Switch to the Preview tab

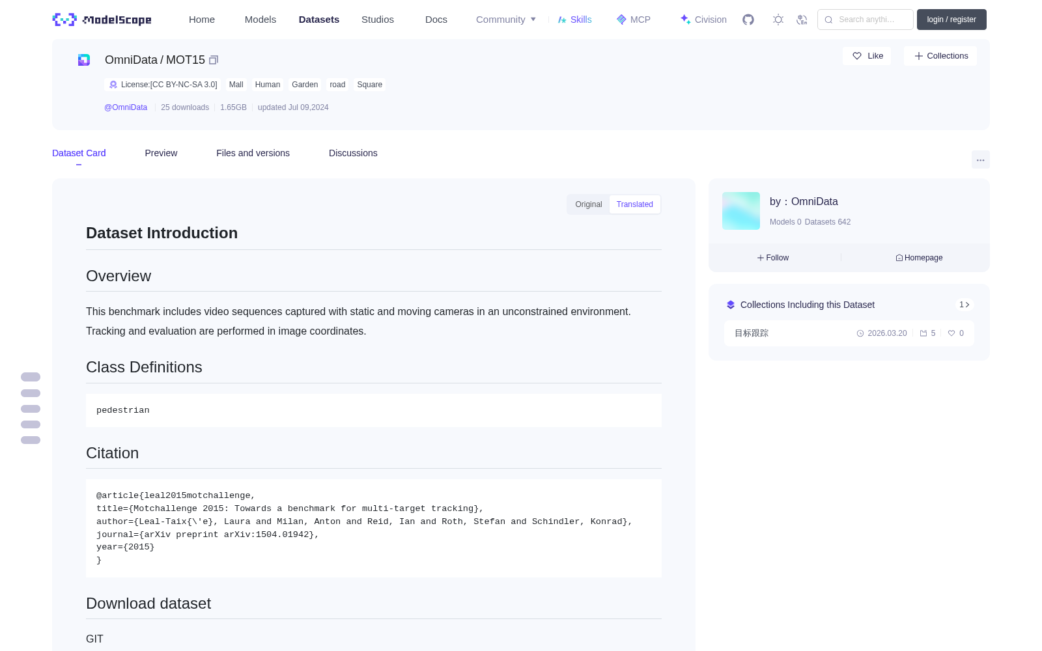161,153
